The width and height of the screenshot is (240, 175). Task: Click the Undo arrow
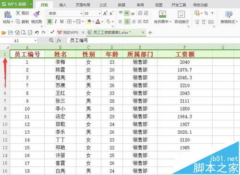[x=37, y=33]
